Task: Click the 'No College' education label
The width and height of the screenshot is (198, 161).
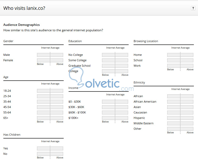Action: [x=76, y=55]
